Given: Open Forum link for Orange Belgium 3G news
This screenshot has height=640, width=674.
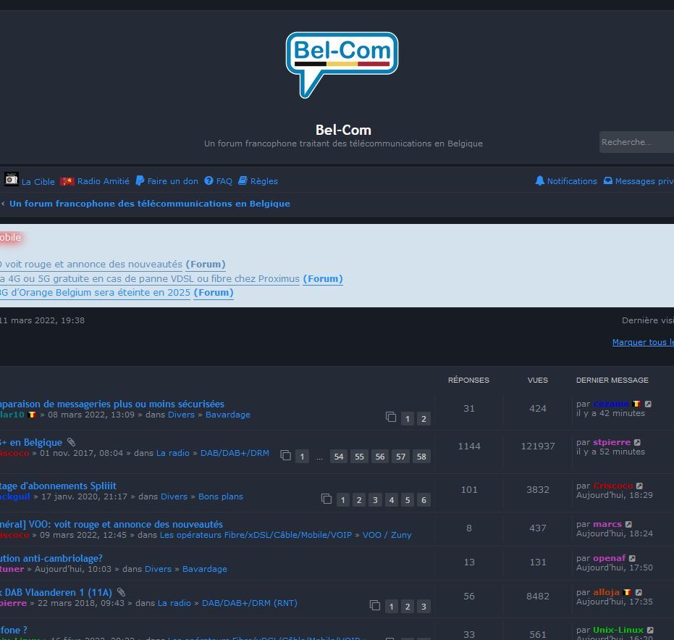Looking at the screenshot, I should pyautogui.click(x=214, y=293).
